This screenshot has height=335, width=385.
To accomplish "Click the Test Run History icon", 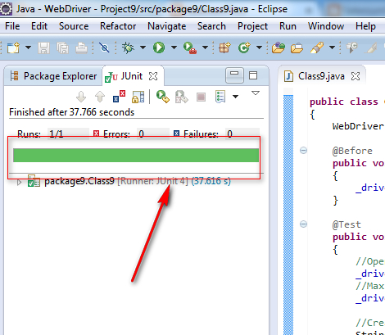I will [220, 97].
